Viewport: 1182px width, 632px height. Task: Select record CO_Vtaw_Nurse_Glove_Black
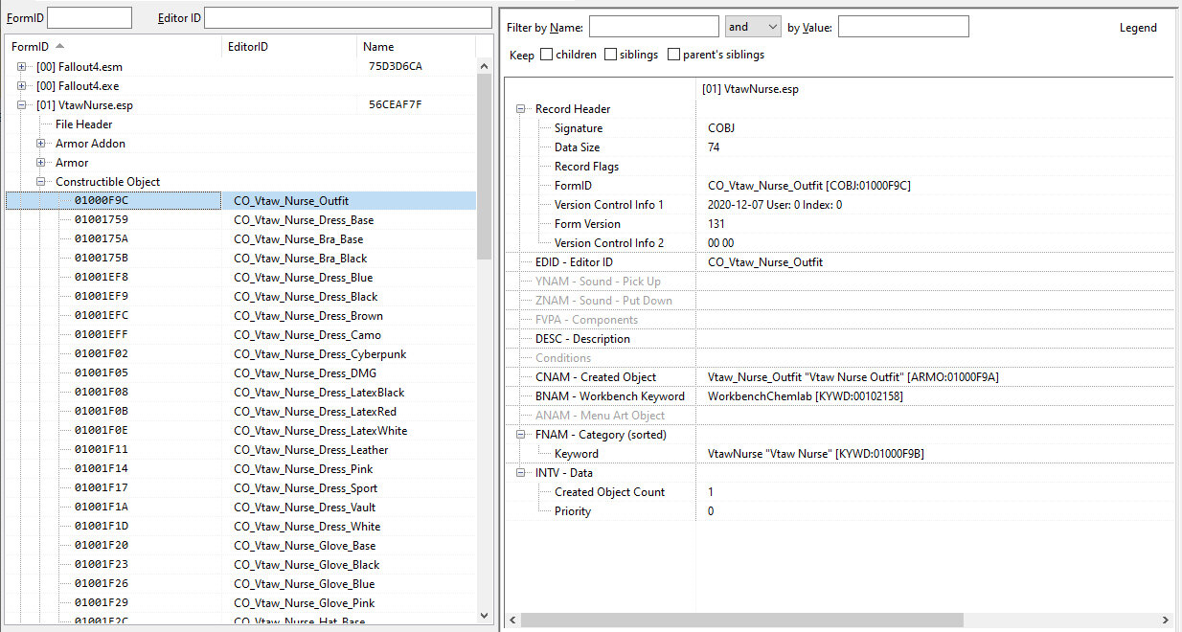point(240,565)
